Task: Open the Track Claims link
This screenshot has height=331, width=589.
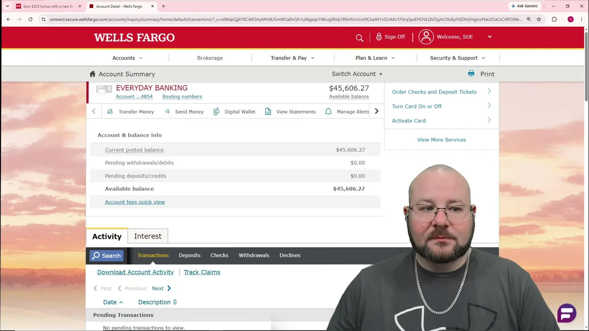Action: pyautogui.click(x=202, y=272)
